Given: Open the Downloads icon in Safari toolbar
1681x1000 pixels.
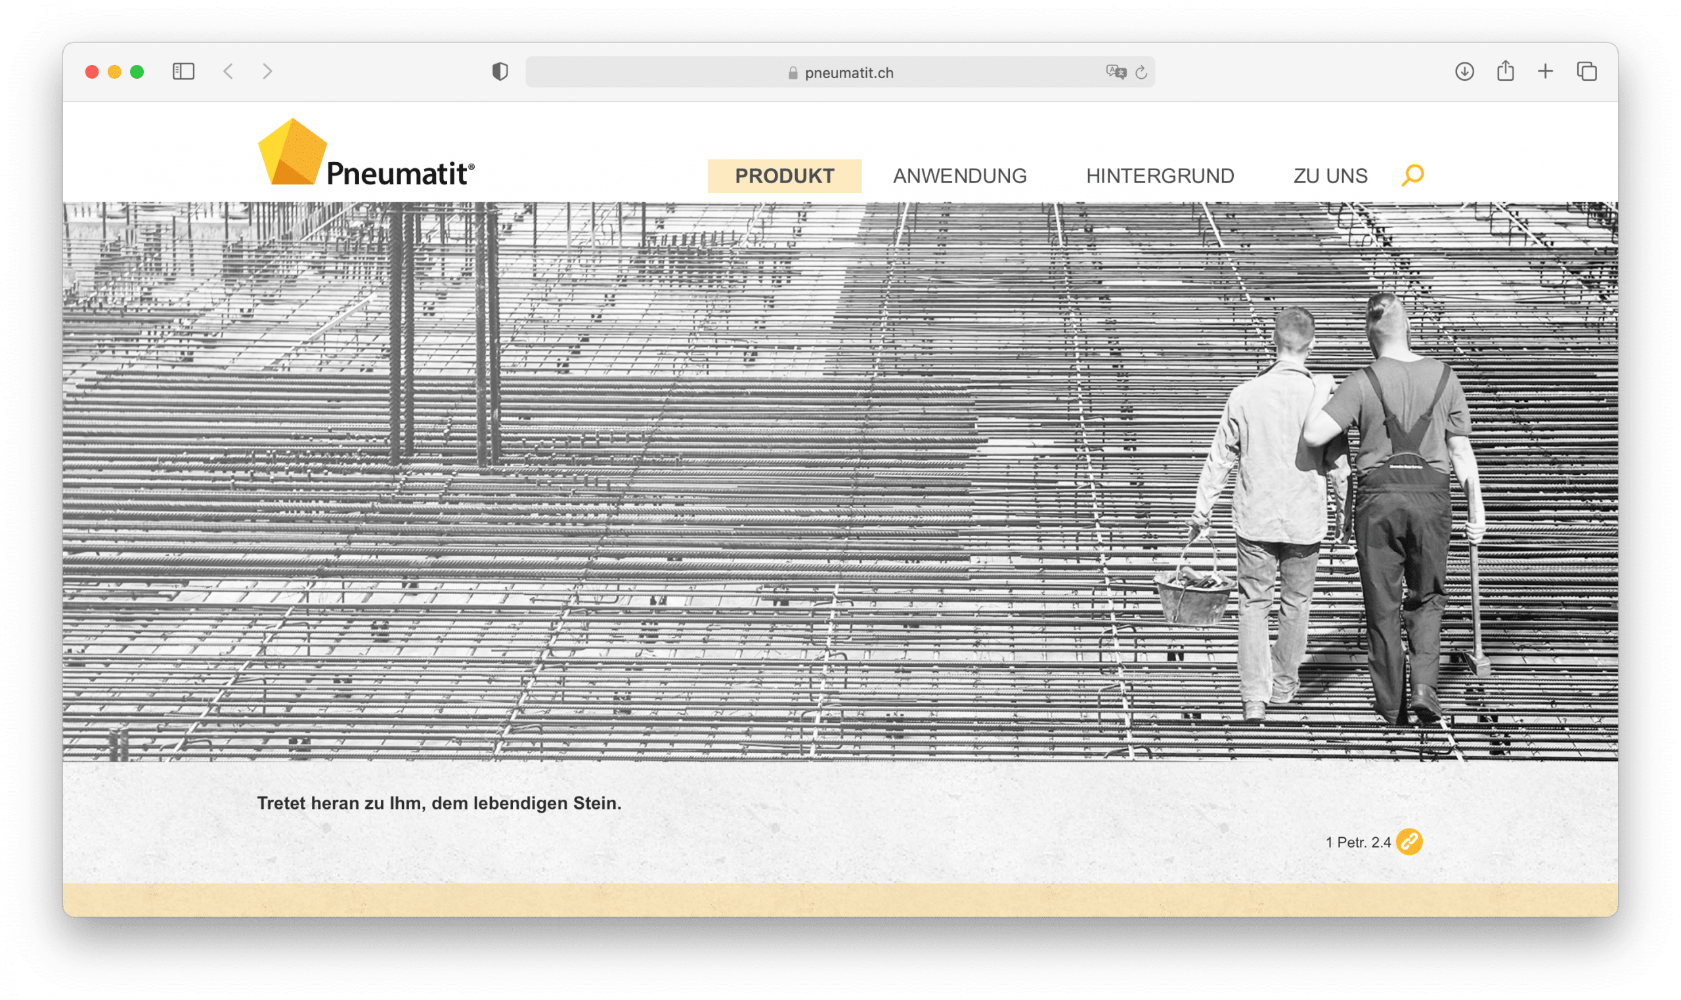Looking at the screenshot, I should coord(1464,71).
